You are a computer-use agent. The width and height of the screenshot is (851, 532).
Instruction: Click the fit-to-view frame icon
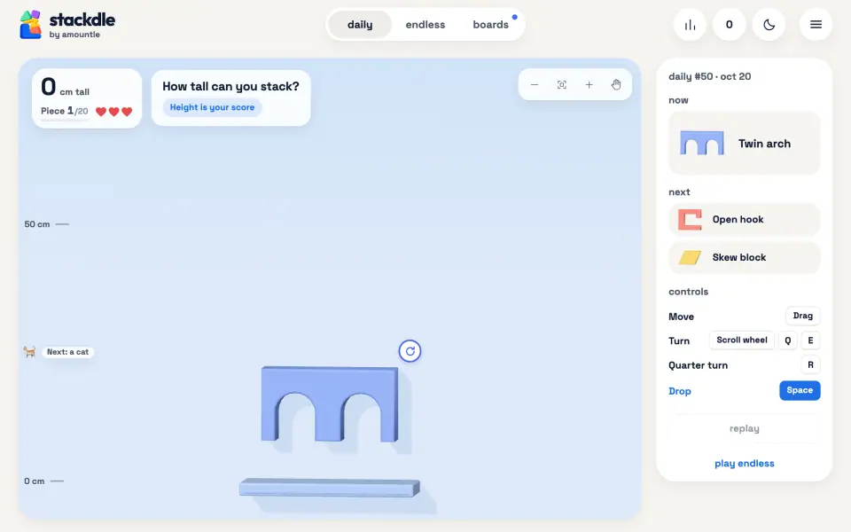pos(562,85)
